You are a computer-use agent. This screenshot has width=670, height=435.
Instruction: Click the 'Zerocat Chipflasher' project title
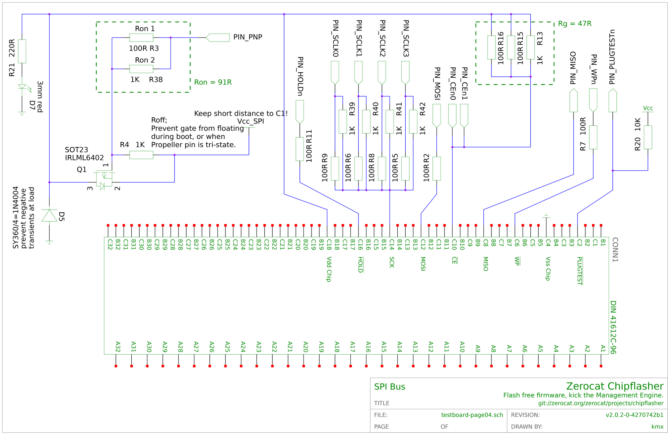pos(615,386)
